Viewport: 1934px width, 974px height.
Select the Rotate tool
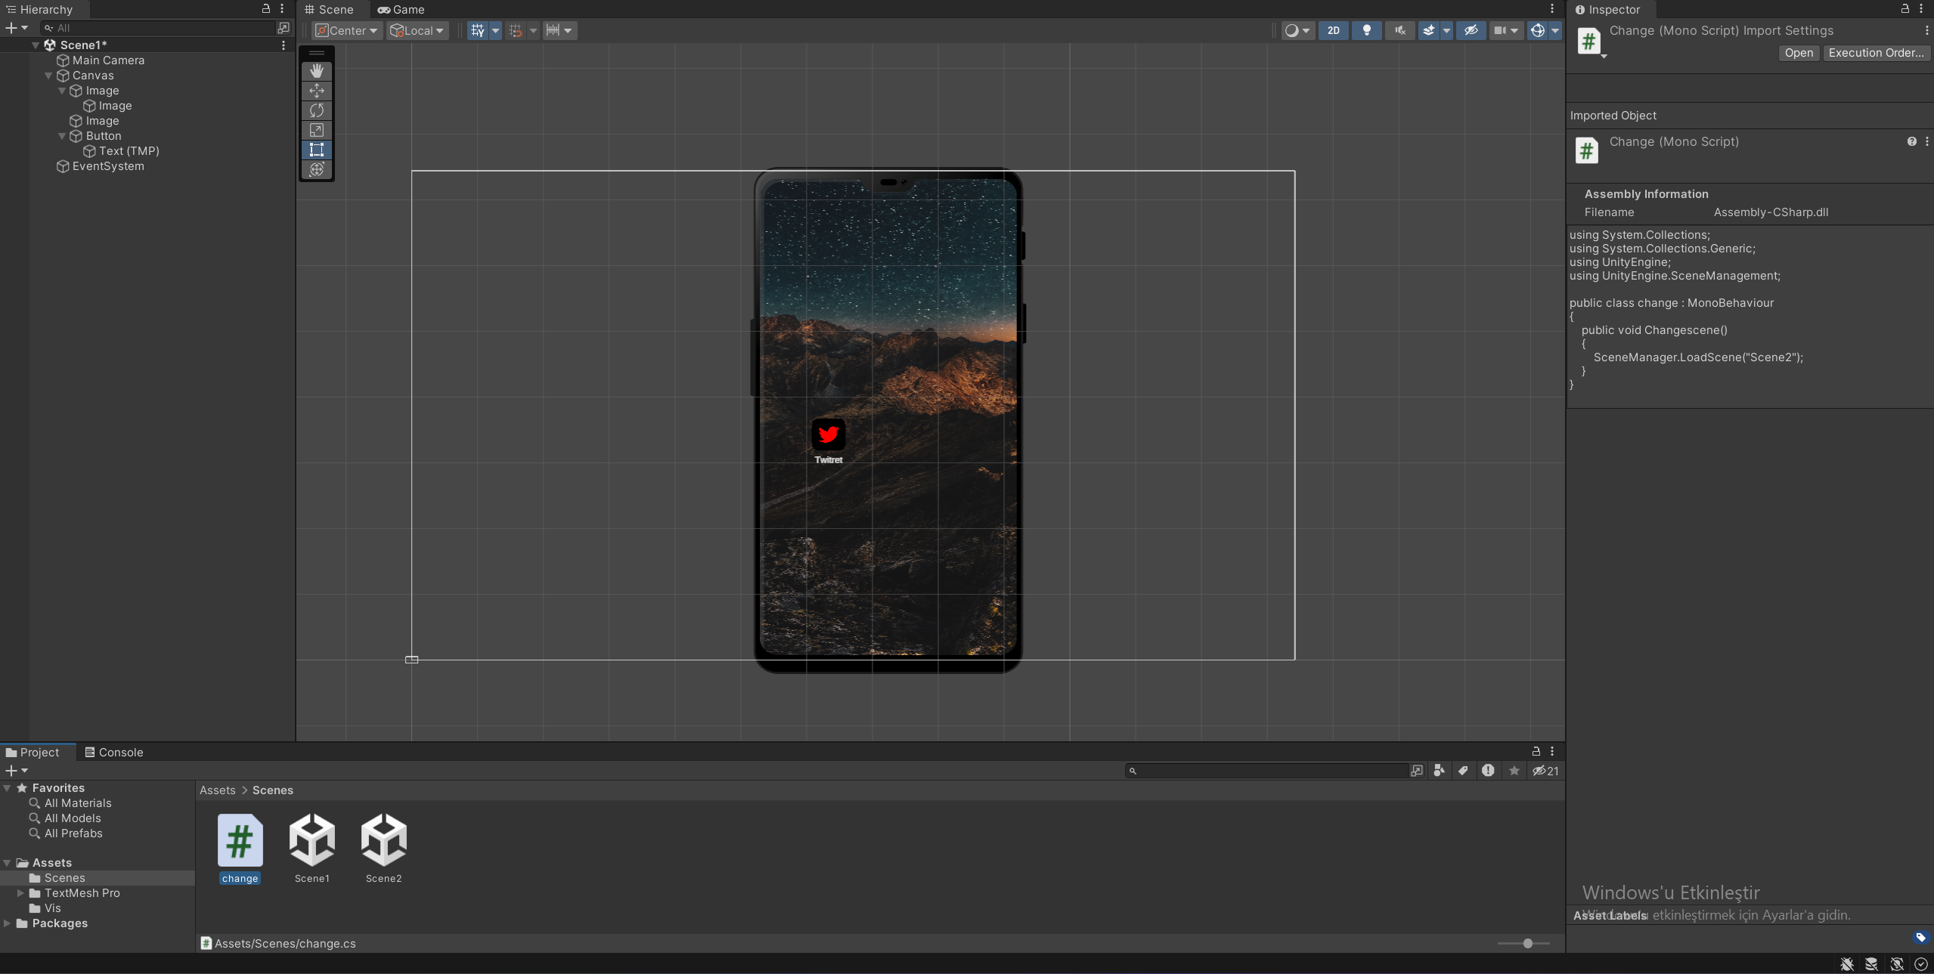pos(317,110)
